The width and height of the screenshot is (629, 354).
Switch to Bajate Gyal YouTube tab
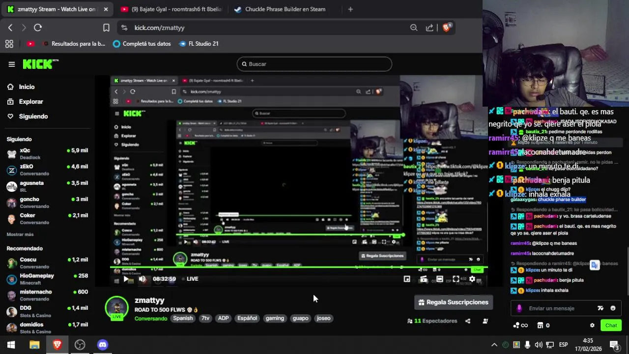172,9
